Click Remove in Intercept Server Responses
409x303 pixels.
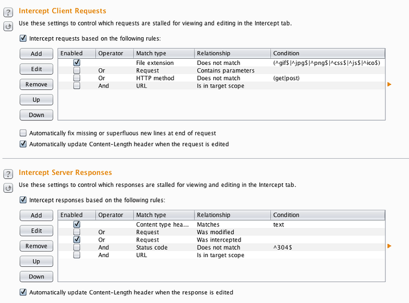tap(36, 246)
